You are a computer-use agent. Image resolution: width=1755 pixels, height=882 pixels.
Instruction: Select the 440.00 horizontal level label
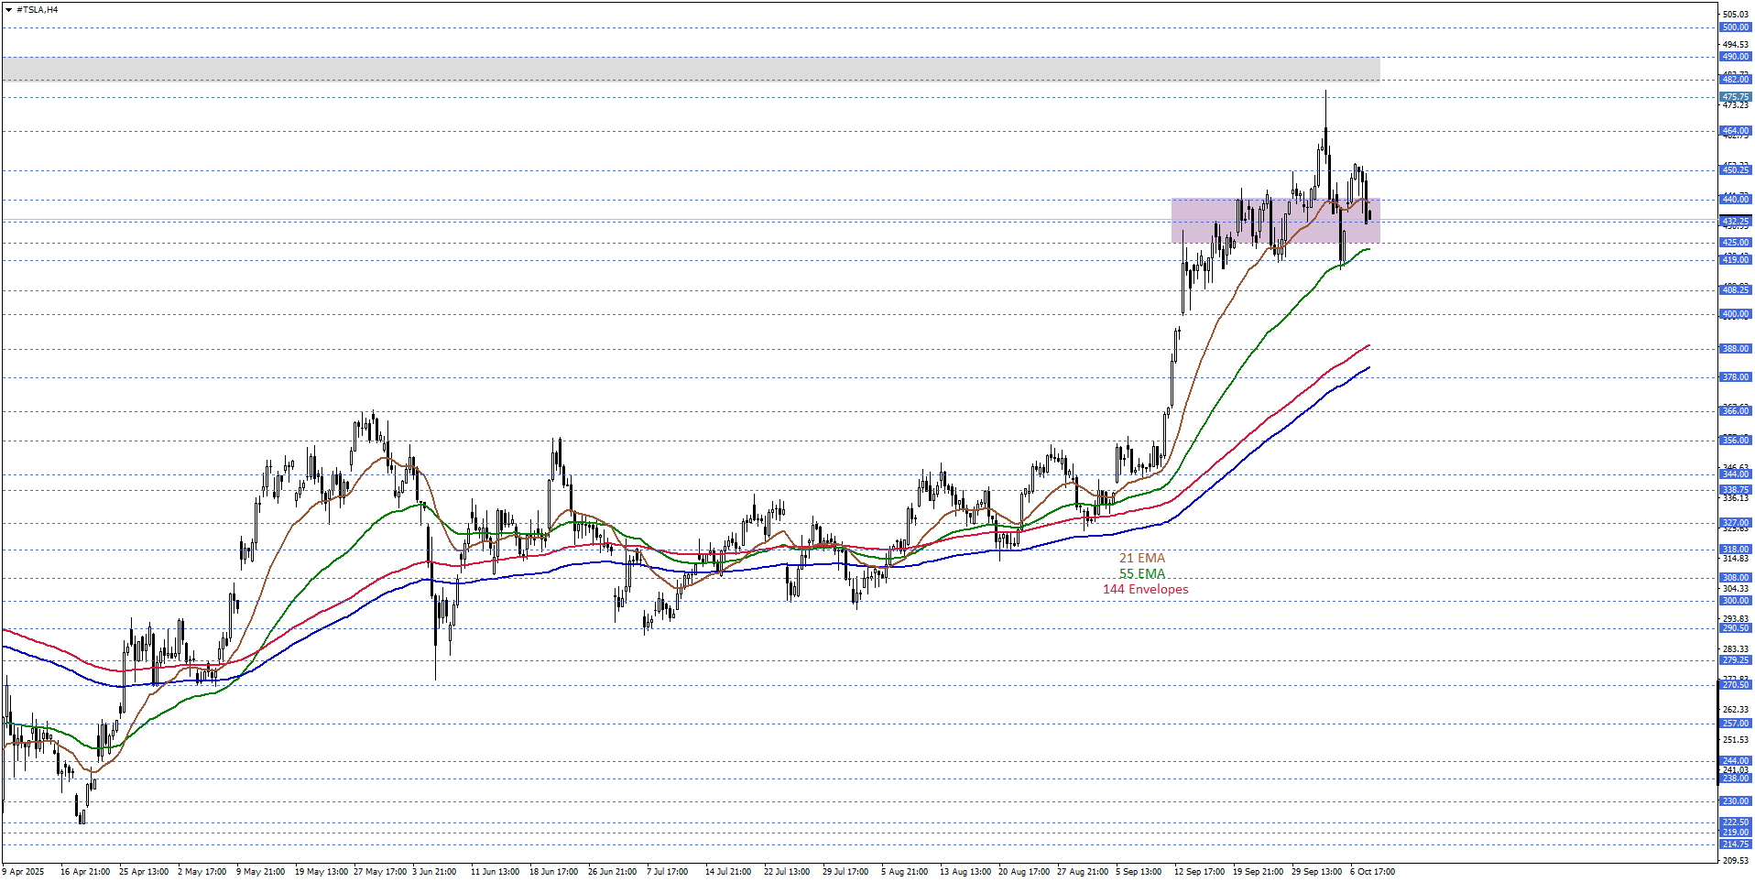point(1735,200)
